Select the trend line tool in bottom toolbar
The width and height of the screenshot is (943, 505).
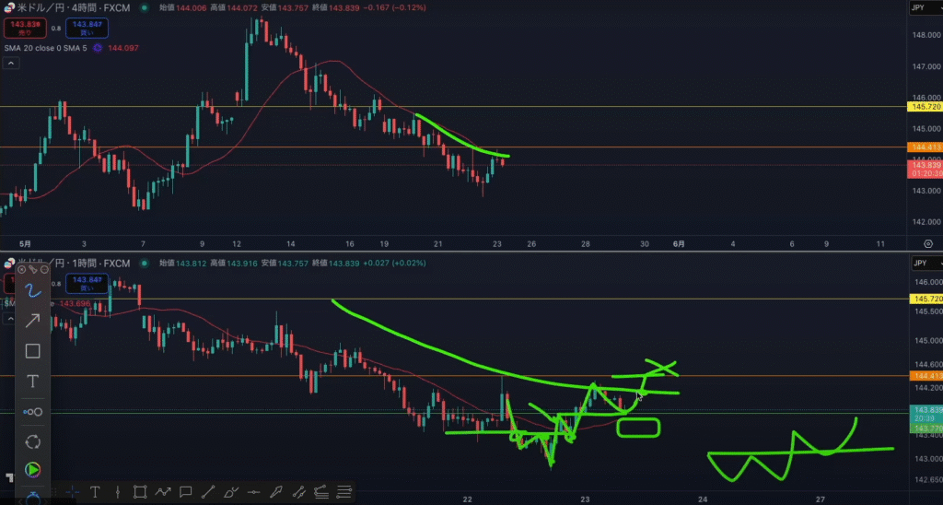pyautogui.click(x=208, y=492)
